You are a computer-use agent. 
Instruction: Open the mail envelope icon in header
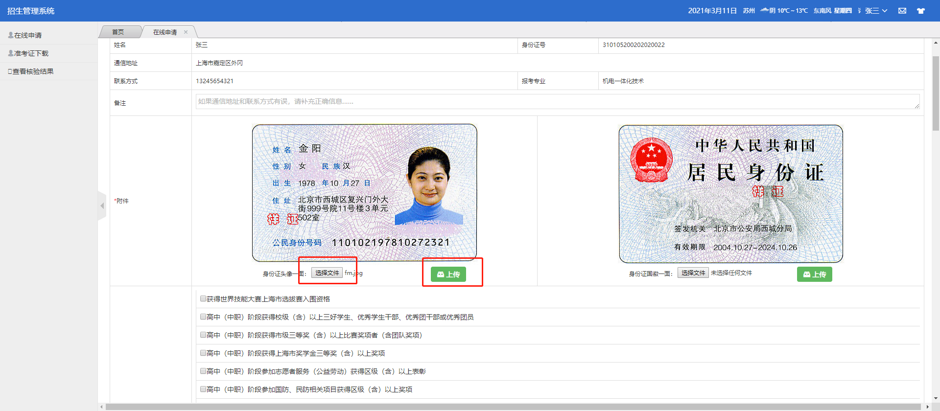[902, 11]
